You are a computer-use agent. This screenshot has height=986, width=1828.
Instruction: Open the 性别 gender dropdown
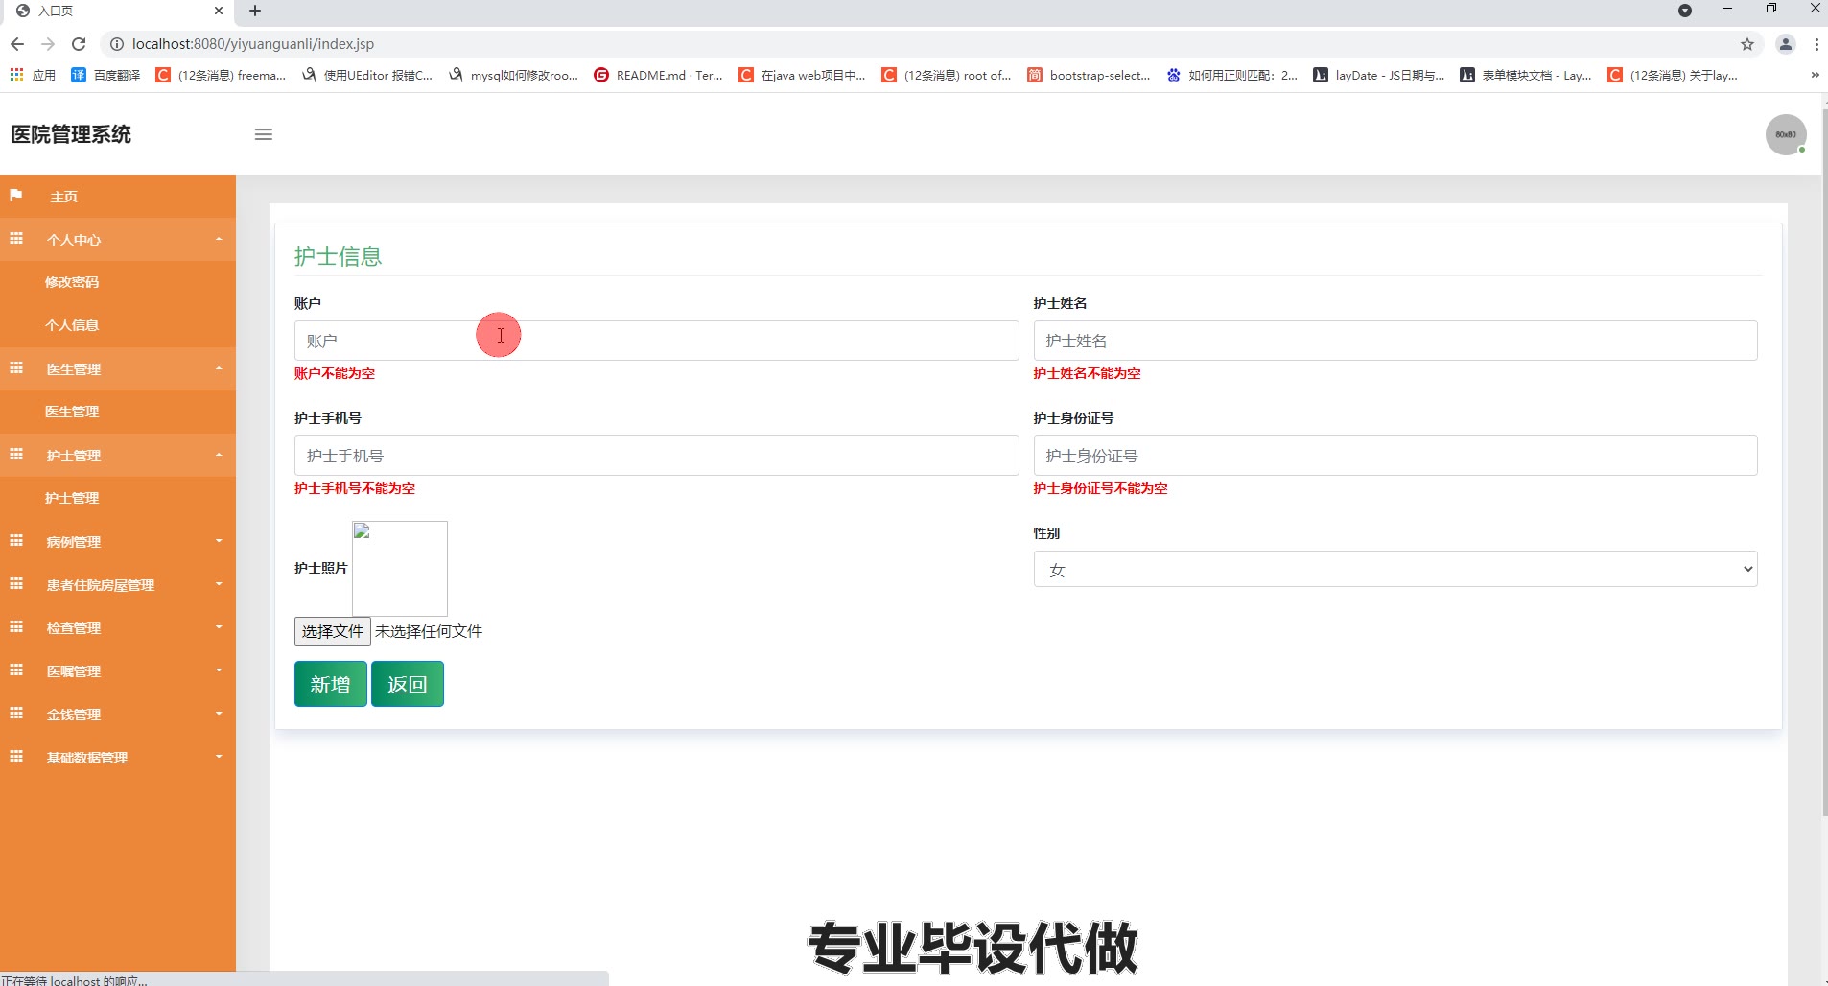coord(1395,569)
